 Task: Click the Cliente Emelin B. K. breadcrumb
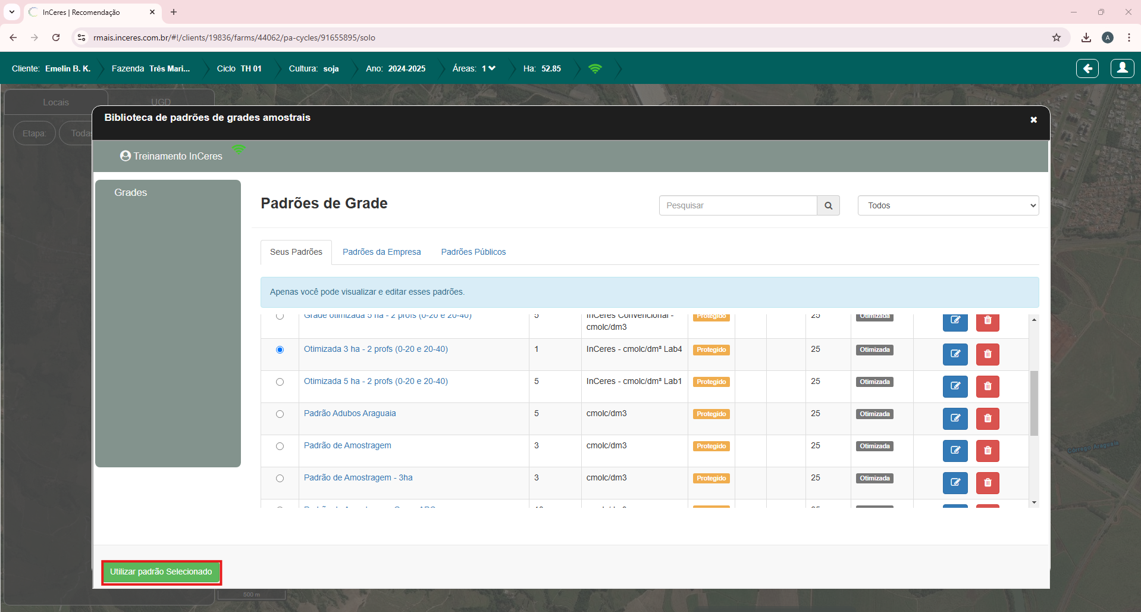click(51, 68)
